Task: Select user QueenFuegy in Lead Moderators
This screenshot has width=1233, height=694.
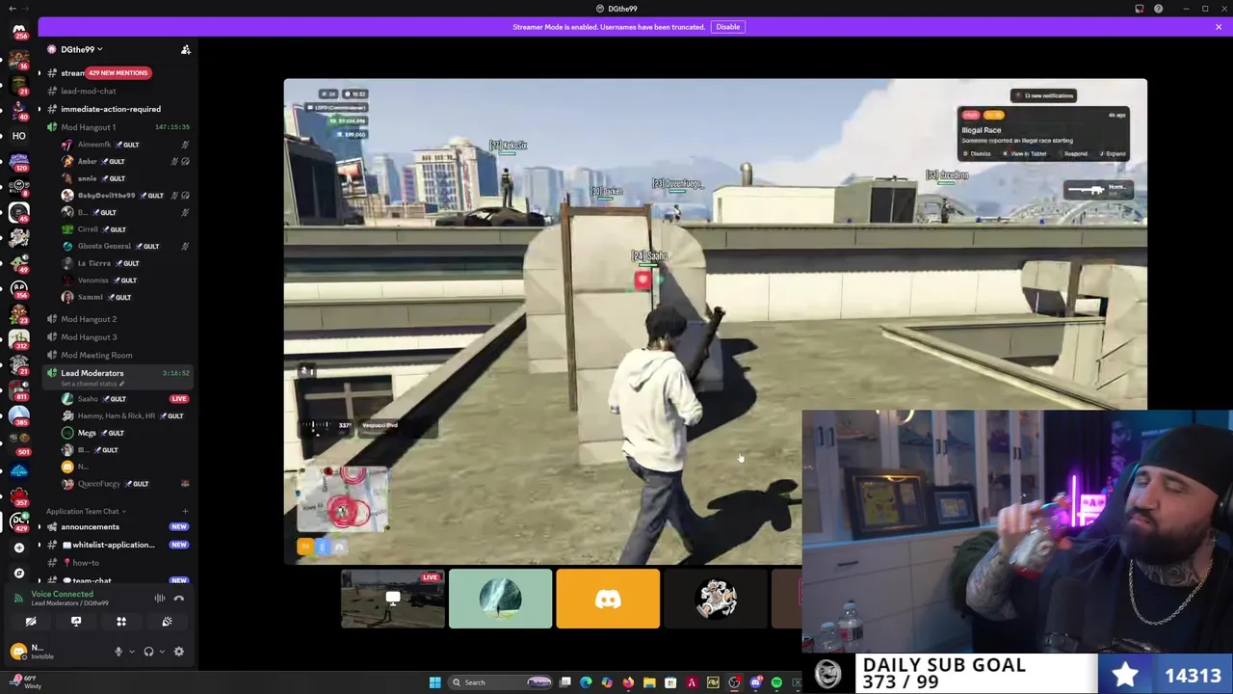Action: tap(99, 484)
